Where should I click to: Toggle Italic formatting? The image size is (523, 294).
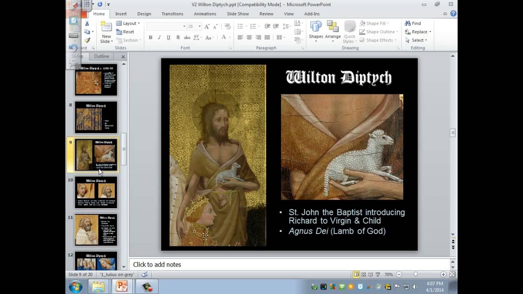[159, 37]
